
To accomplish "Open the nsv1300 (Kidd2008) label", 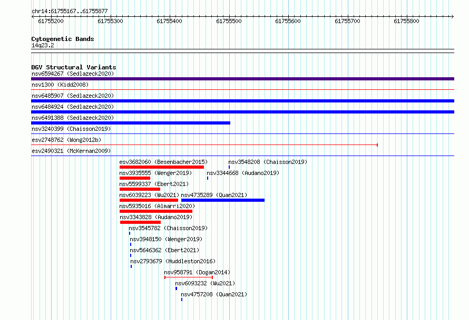I will point(60,85).
